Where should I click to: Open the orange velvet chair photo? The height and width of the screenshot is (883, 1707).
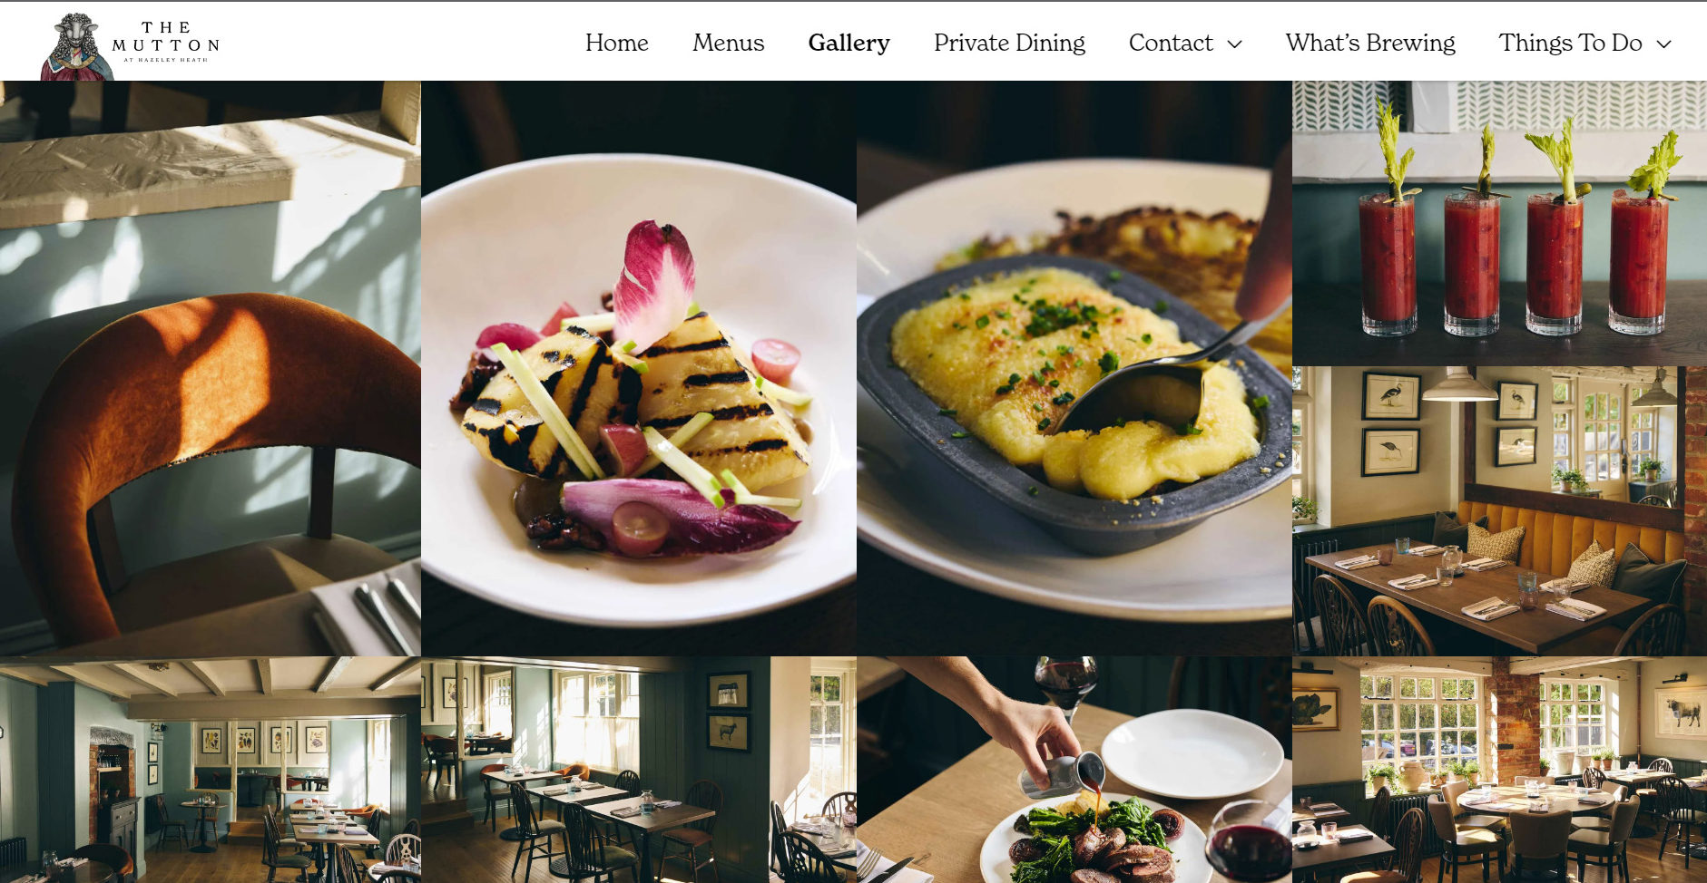click(x=210, y=368)
